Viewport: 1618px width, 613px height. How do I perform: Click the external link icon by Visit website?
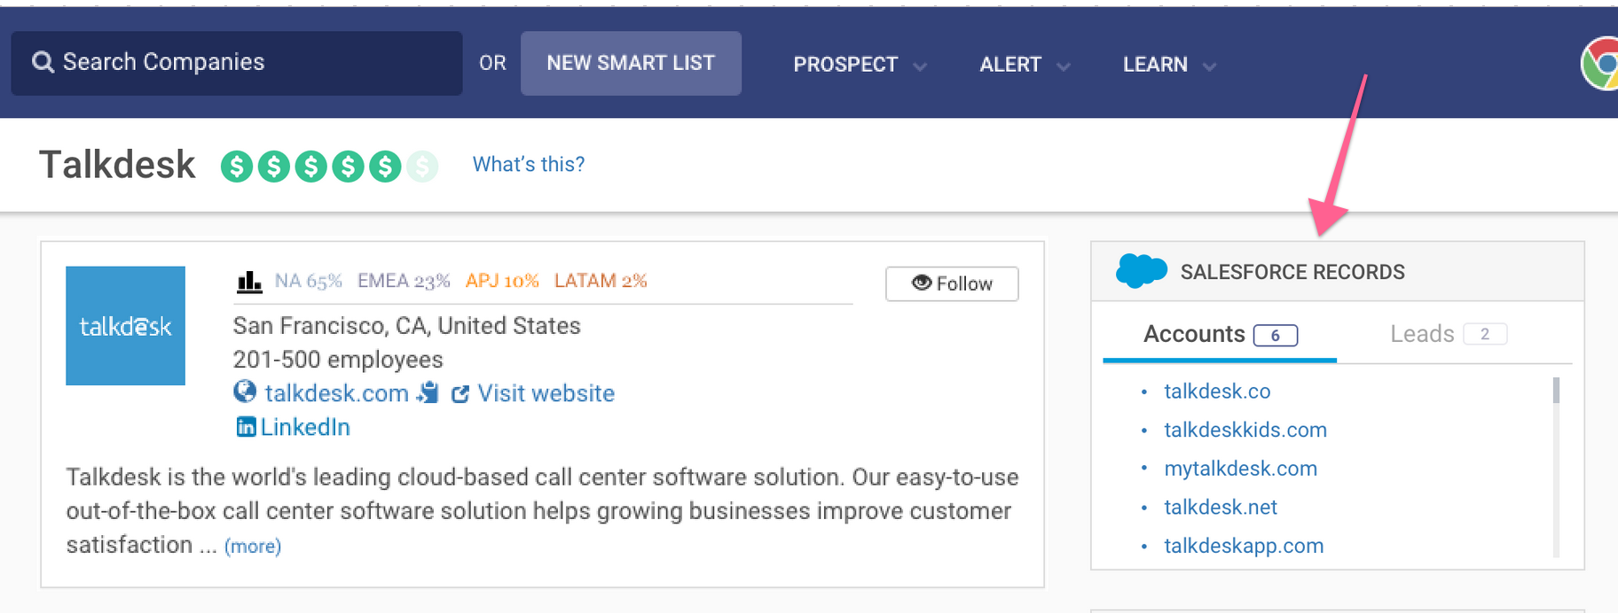[459, 393]
